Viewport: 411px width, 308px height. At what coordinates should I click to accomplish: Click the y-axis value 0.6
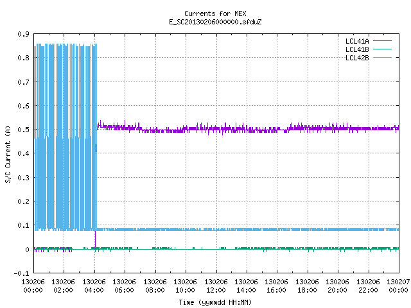[x=23, y=106]
